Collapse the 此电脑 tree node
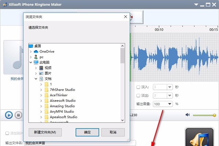The image size is (219, 146). [x=31, y=62]
